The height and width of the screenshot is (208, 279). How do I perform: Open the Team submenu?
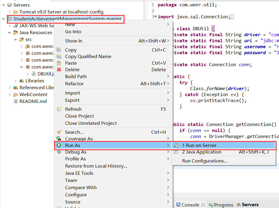click(113, 180)
